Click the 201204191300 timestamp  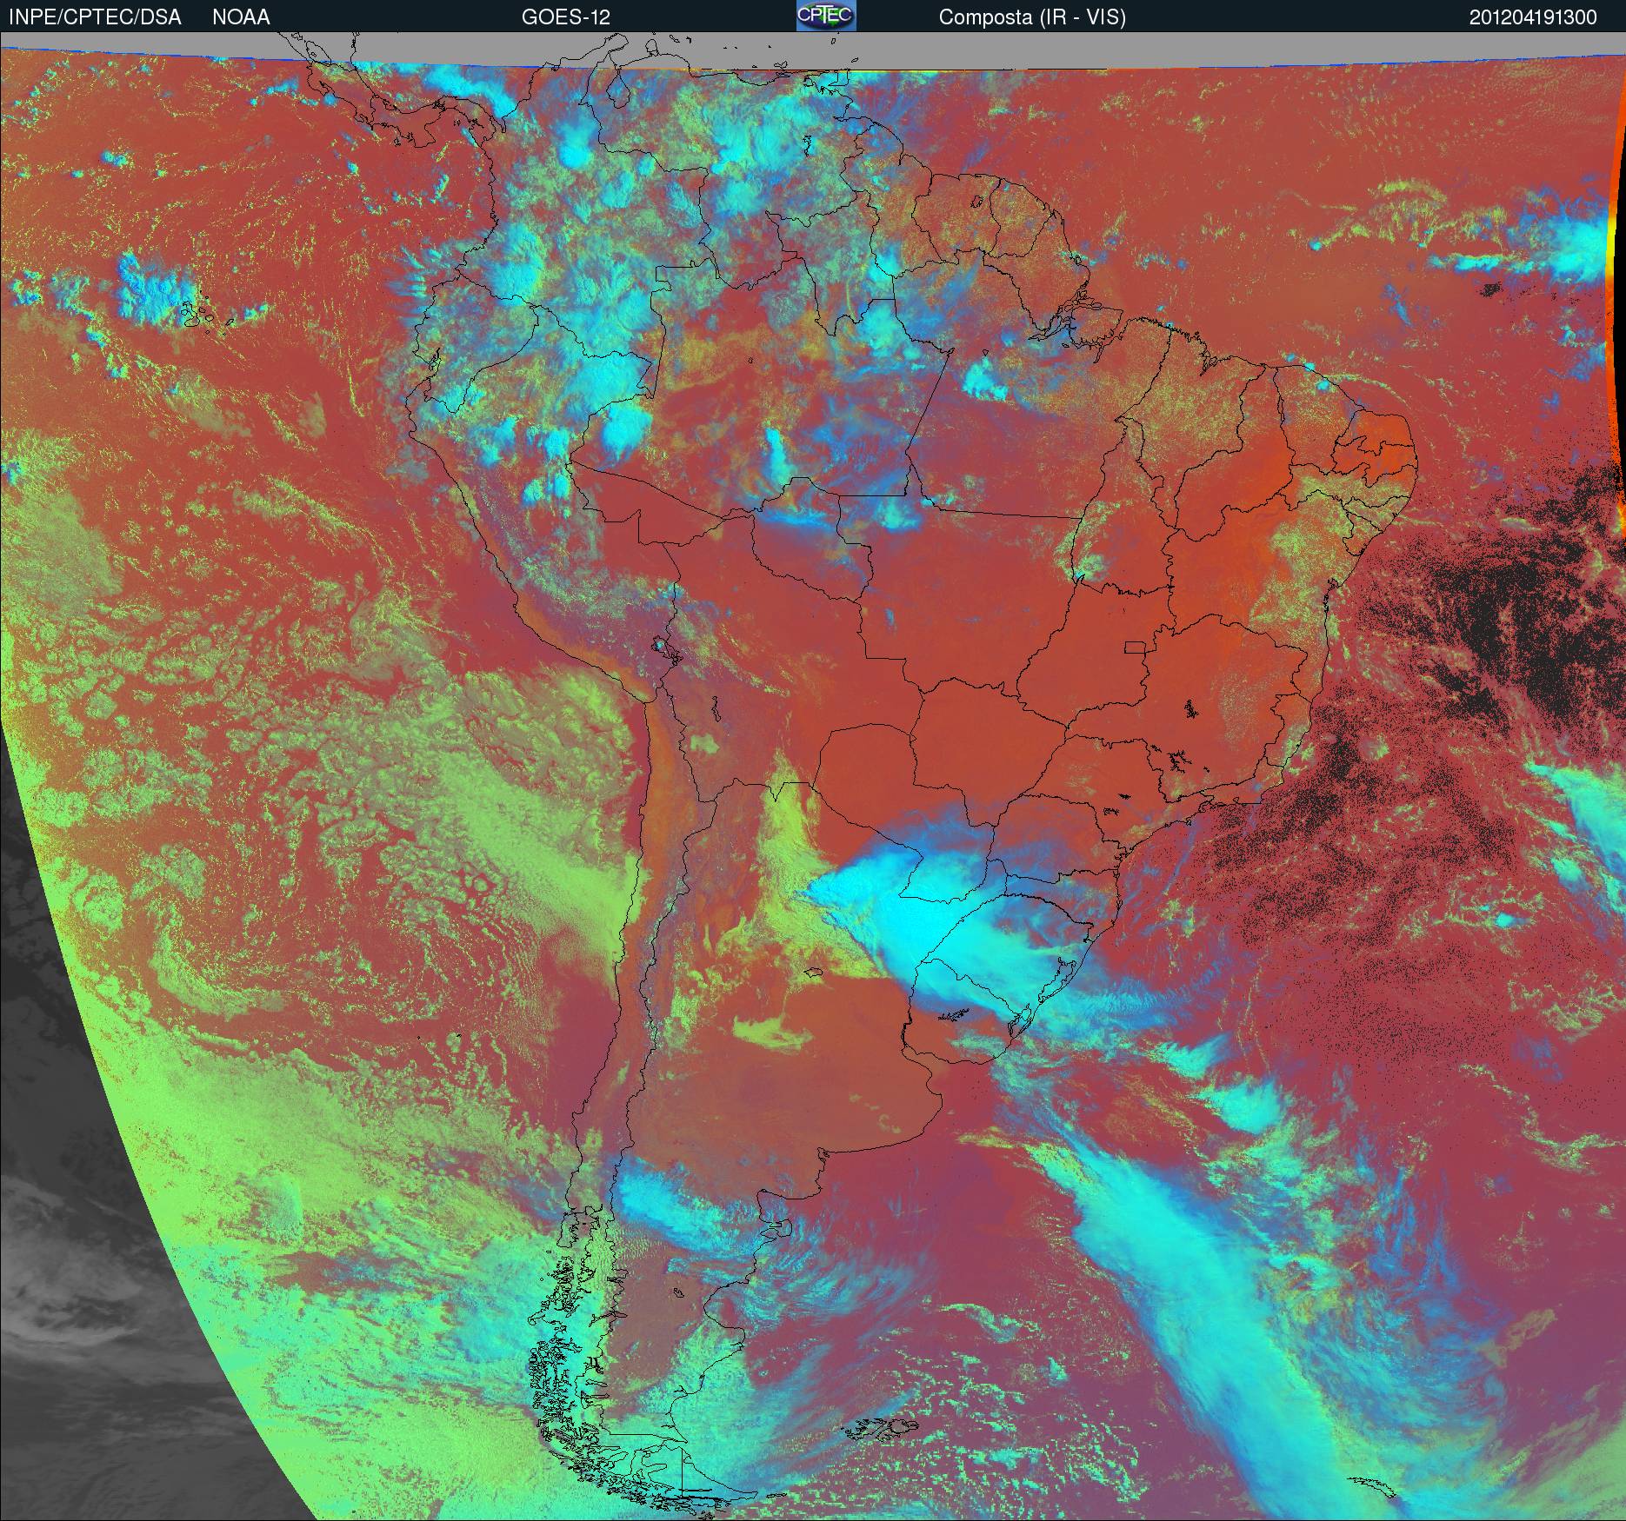(1533, 17)
